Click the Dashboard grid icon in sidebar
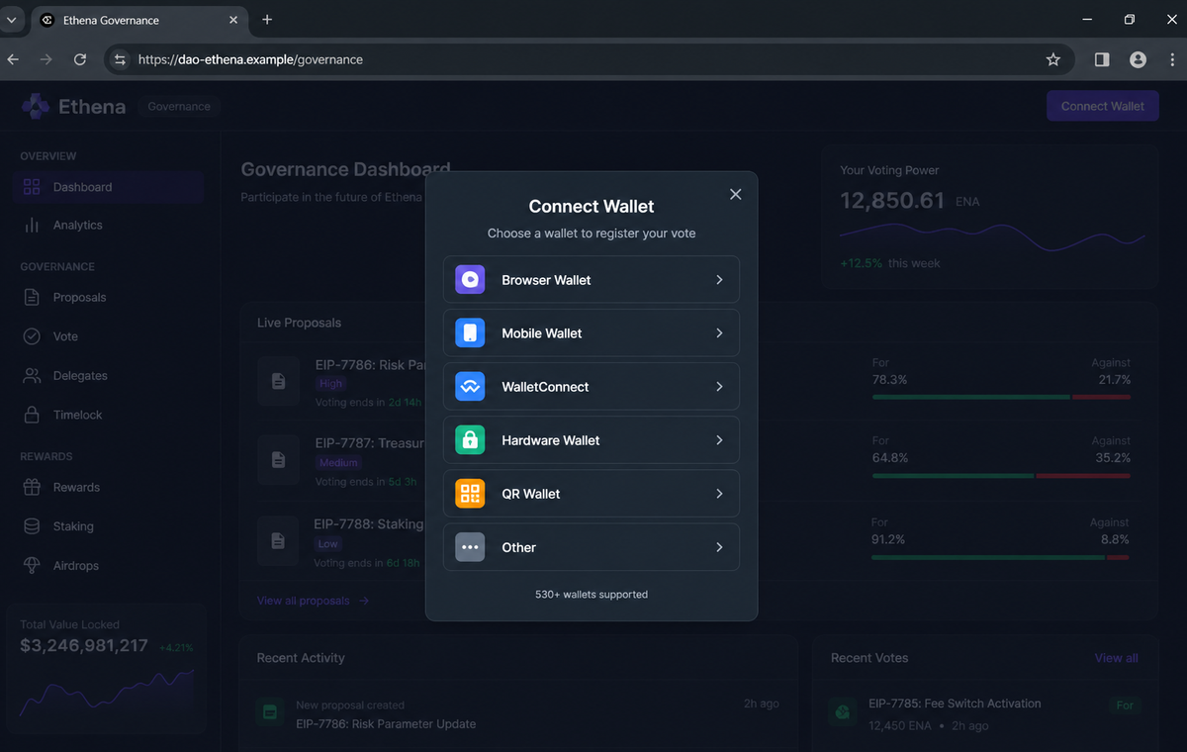This screenshot has width=1187, height=752. (32, 187)
